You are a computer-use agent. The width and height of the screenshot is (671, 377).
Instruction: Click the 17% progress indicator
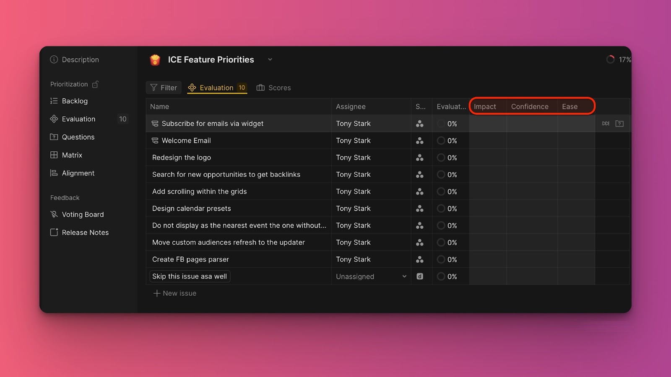pyautogui.click(x=617, y=59)
